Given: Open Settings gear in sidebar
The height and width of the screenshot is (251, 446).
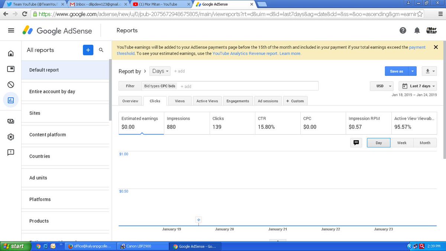Looking at the screenshot, I should [x=11, y=137].
